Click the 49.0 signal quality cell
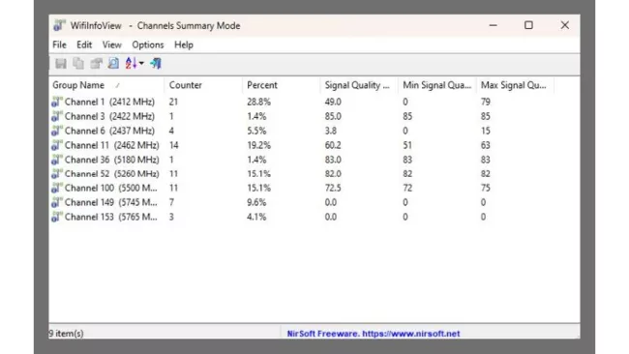 [x=333, y=102]
